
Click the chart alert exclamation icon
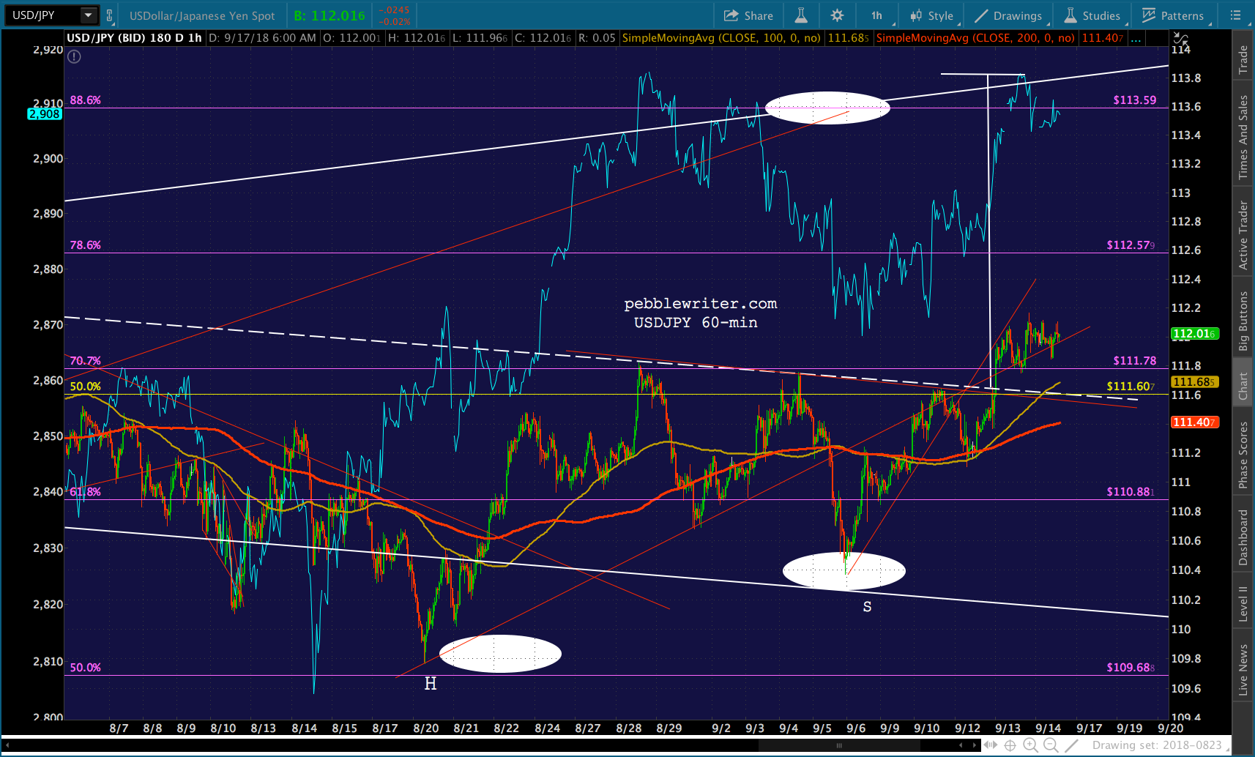click(x=74, y=56)
